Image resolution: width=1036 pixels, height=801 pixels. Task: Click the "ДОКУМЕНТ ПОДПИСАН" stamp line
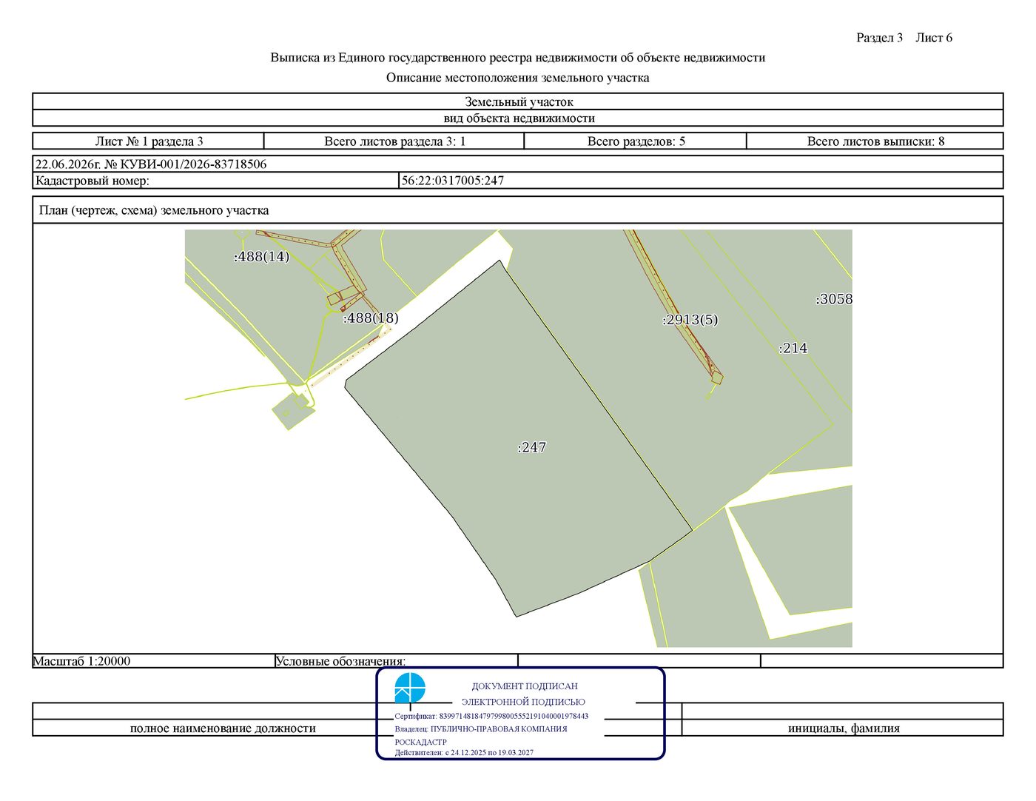tap(525, 686)
